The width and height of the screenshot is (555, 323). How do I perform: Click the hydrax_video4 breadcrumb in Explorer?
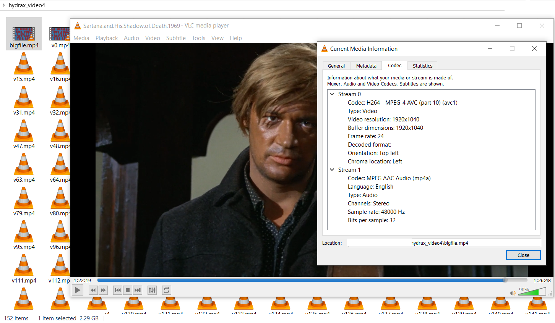click(x=27, y=5)
